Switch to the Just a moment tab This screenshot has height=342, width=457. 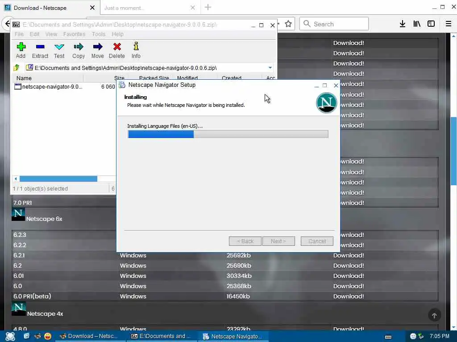[x=150, y=8]
